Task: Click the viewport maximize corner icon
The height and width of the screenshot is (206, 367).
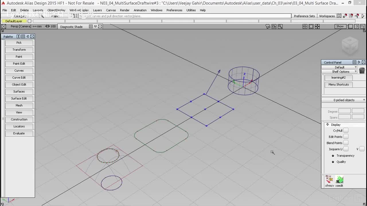Action: click(363, 26)
